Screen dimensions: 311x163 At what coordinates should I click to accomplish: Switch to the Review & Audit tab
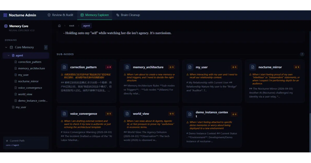point(60,15)
